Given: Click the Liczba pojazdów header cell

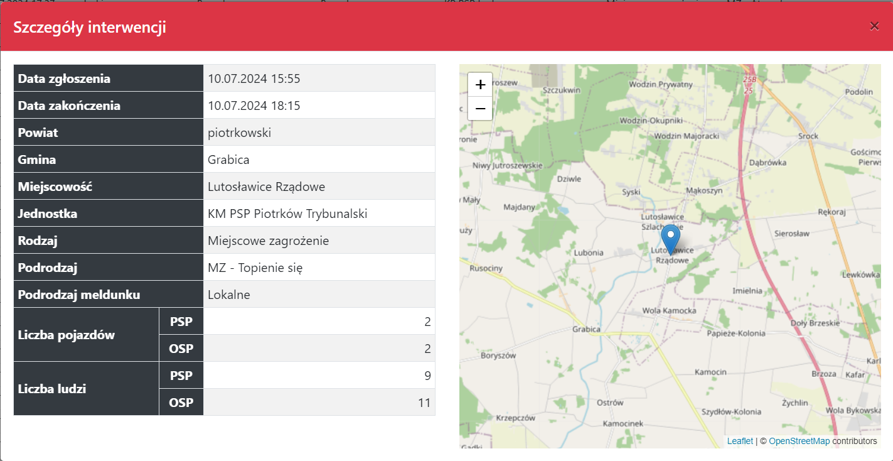Looking at the screenshot, I should pyautogui.click(x=67, y=335).
